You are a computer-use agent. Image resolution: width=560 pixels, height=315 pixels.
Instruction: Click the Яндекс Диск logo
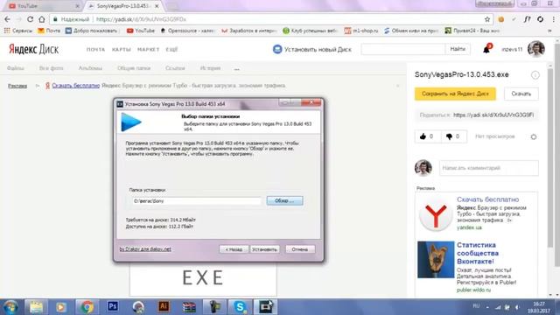(34, 49)
